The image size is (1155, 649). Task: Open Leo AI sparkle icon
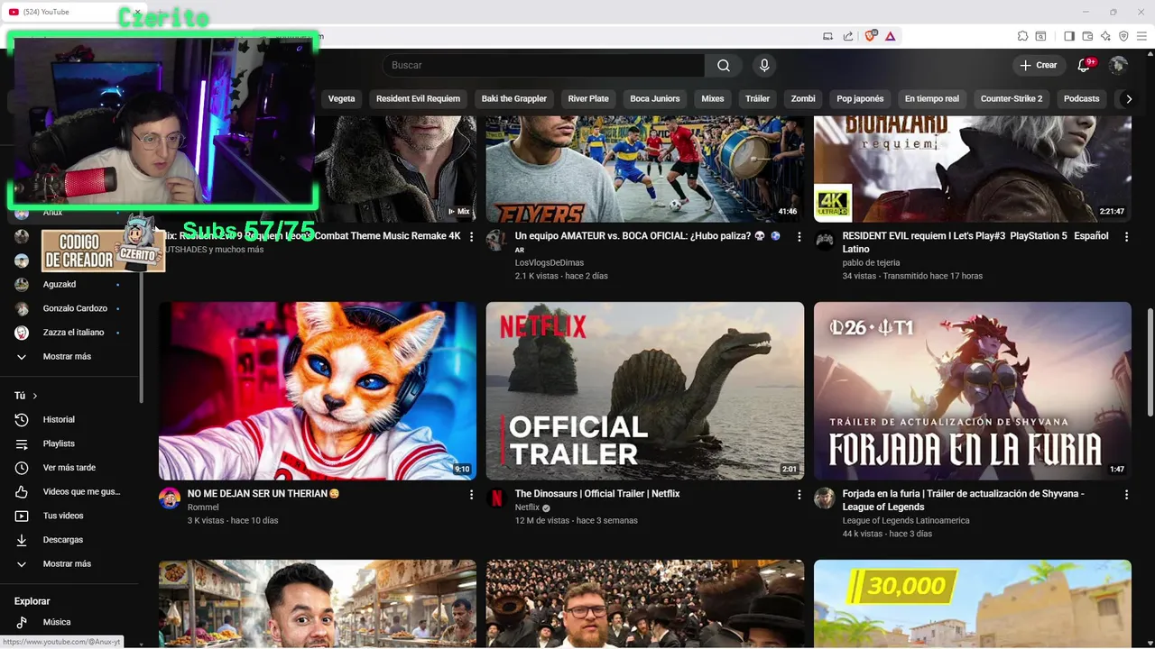click(x=1105, y=36)
